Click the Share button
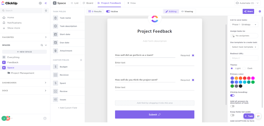This screenshot has height=126, width=264. (x=248, y=11)
